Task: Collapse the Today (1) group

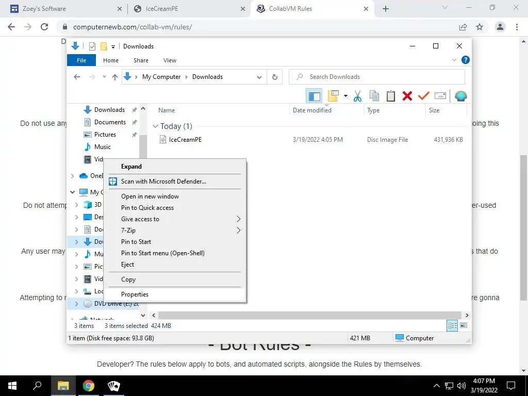Action: [155, 126]
